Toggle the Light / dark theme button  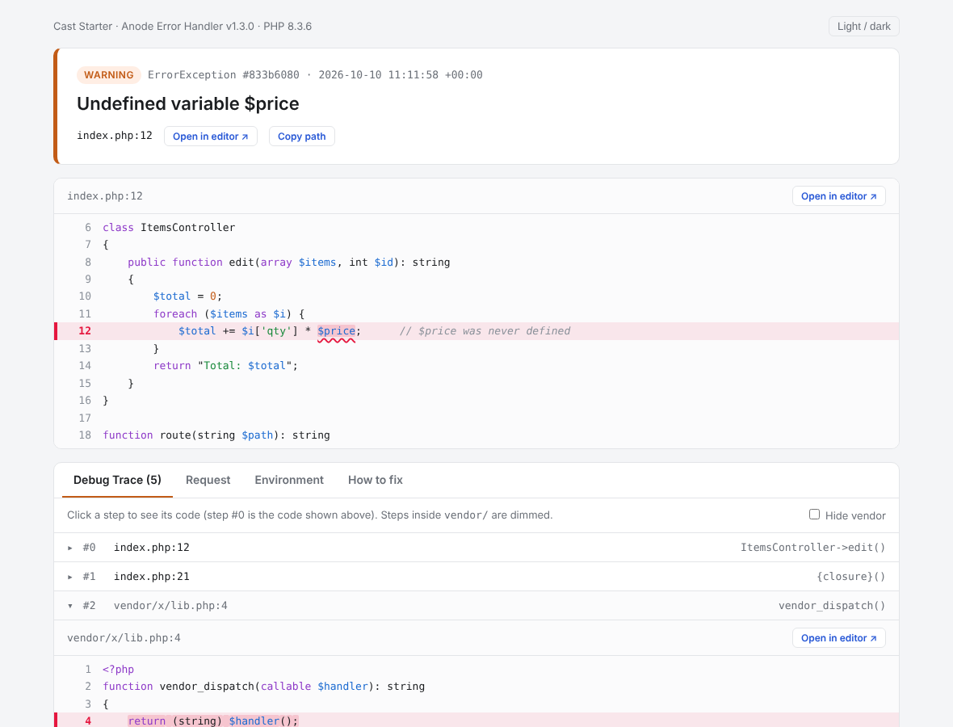pyautogui.click(x=863, y=26)
